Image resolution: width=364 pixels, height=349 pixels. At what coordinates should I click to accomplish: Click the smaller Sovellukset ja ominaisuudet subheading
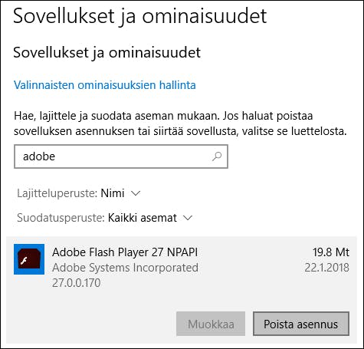click(107, 53)
